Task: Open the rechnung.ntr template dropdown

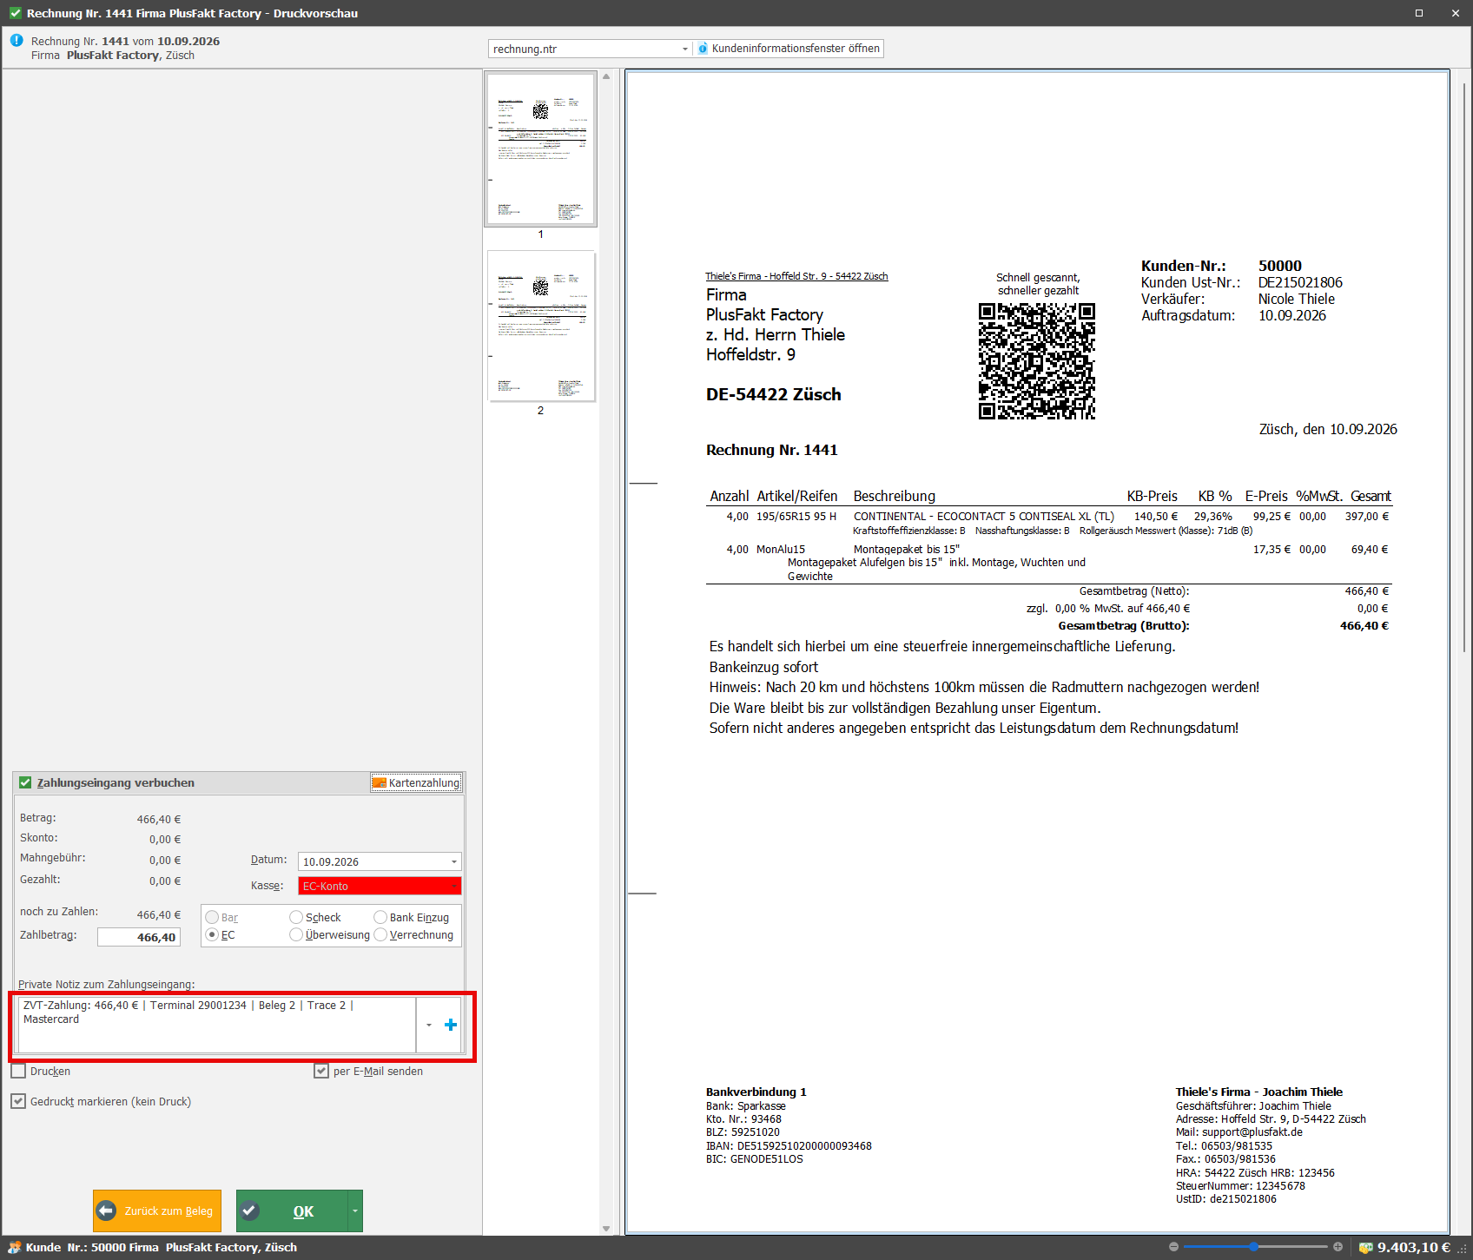Action: 685,49
